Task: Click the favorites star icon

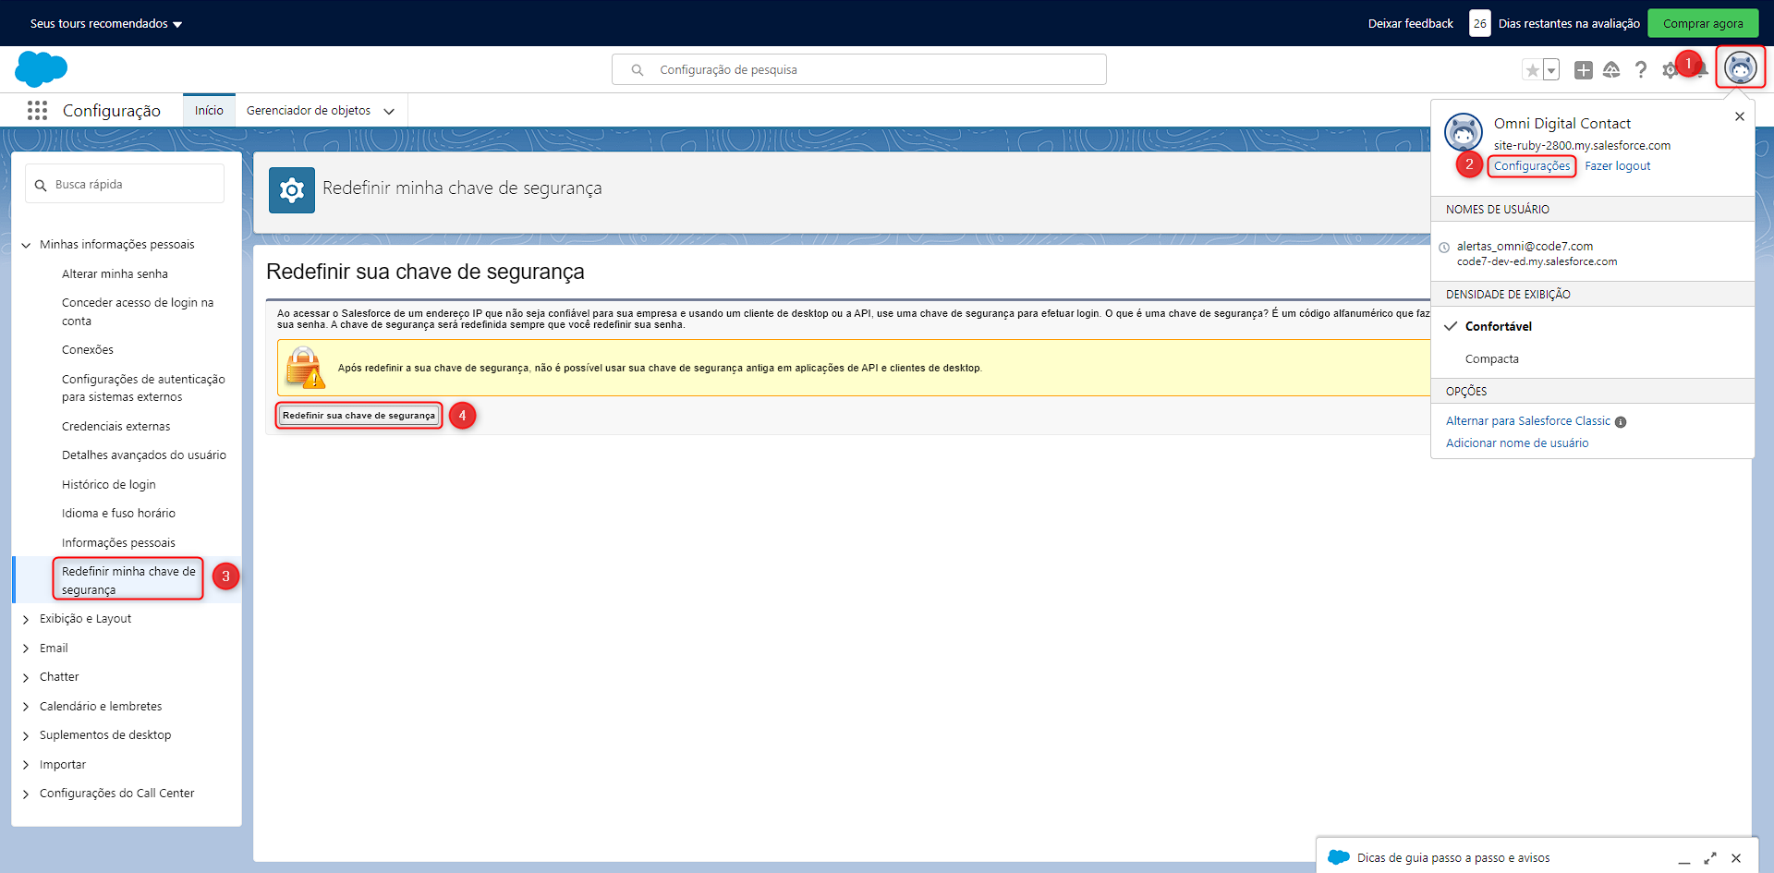Action: 1533,70
